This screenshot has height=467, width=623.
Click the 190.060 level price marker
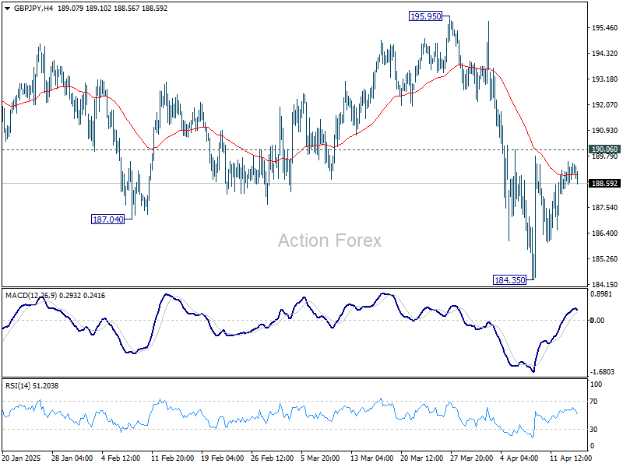click(x=605, y=149)
